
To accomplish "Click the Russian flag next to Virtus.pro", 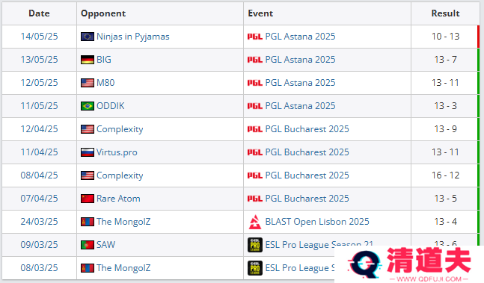I will coord(88,152).
